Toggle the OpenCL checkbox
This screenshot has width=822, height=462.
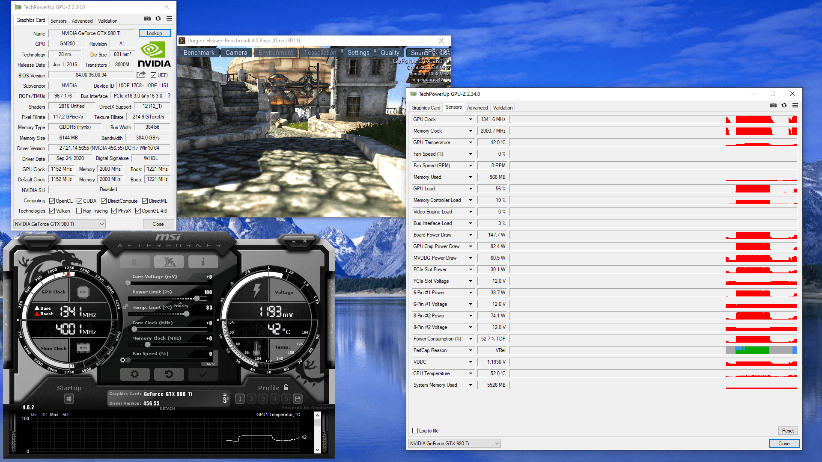[52, 201]
